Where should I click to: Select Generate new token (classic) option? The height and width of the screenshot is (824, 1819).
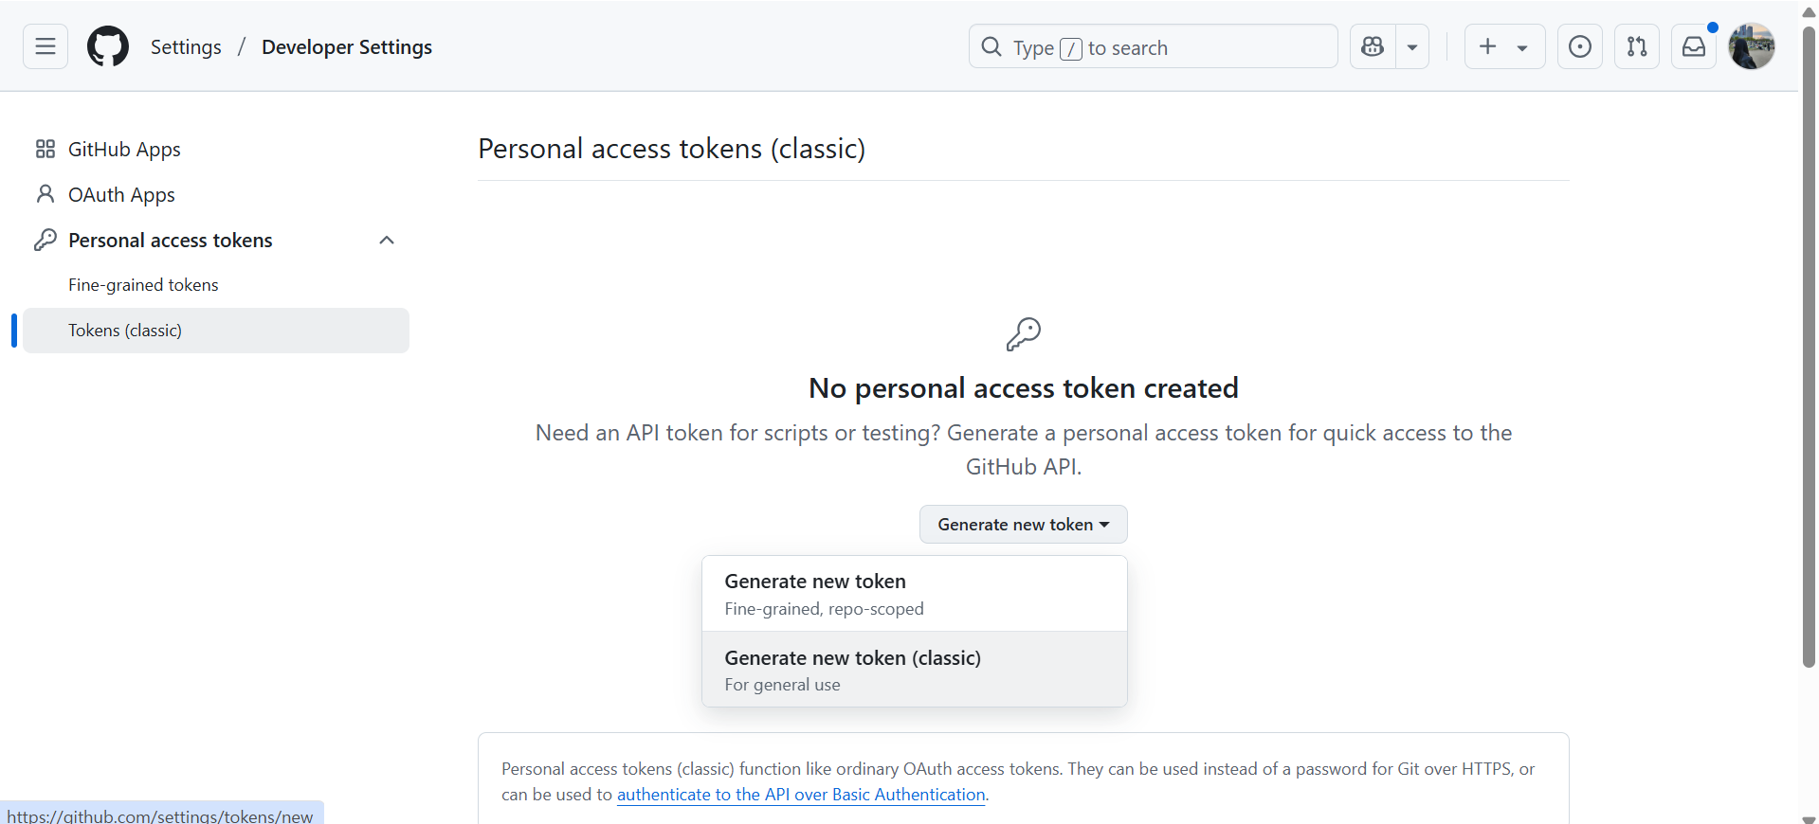click(914, 670)
